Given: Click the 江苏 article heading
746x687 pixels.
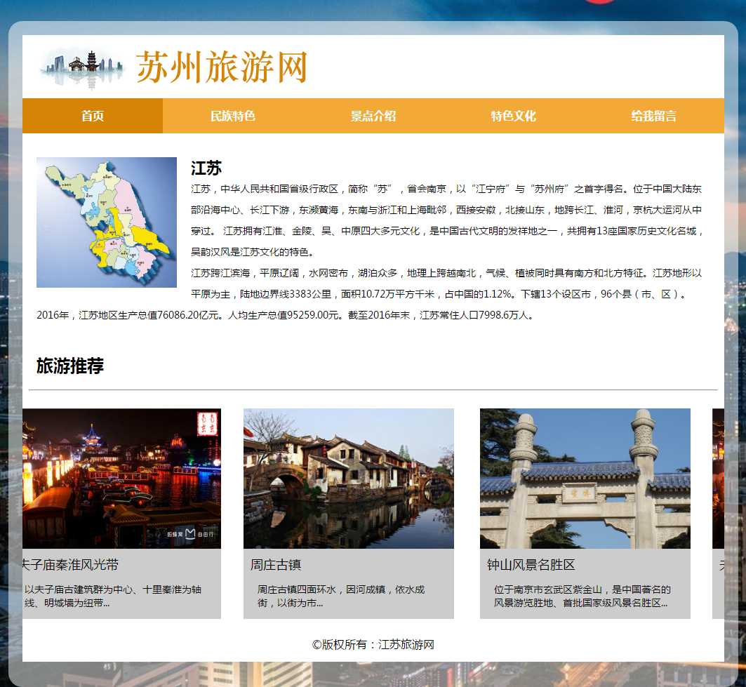Looking at the screenshot, I should coord(206,168).
